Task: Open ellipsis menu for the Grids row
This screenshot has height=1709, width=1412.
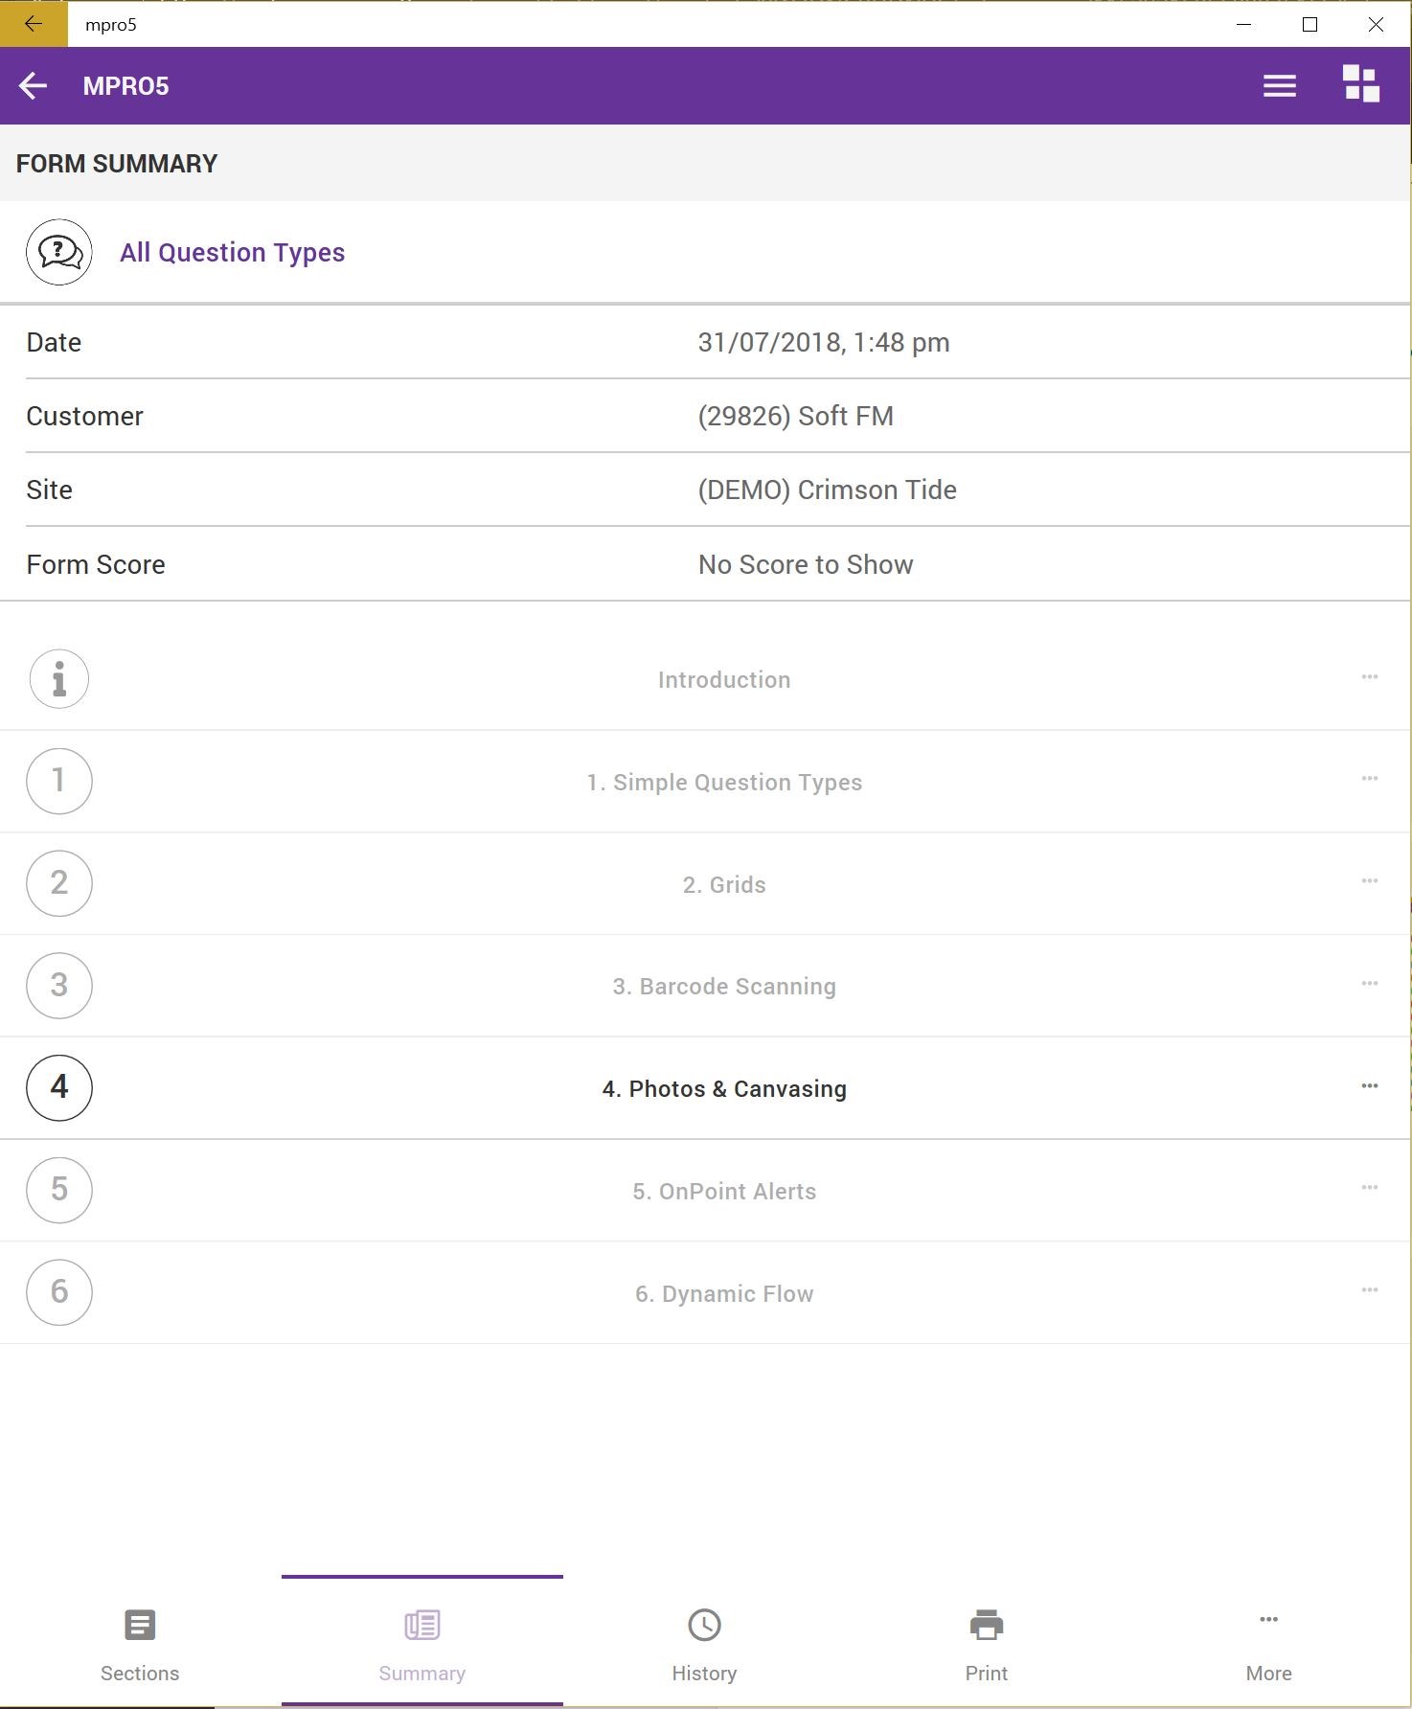Action: (1370, 880)
